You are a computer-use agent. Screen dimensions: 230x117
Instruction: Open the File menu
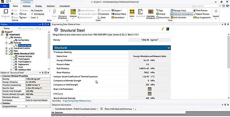point(5,6)
